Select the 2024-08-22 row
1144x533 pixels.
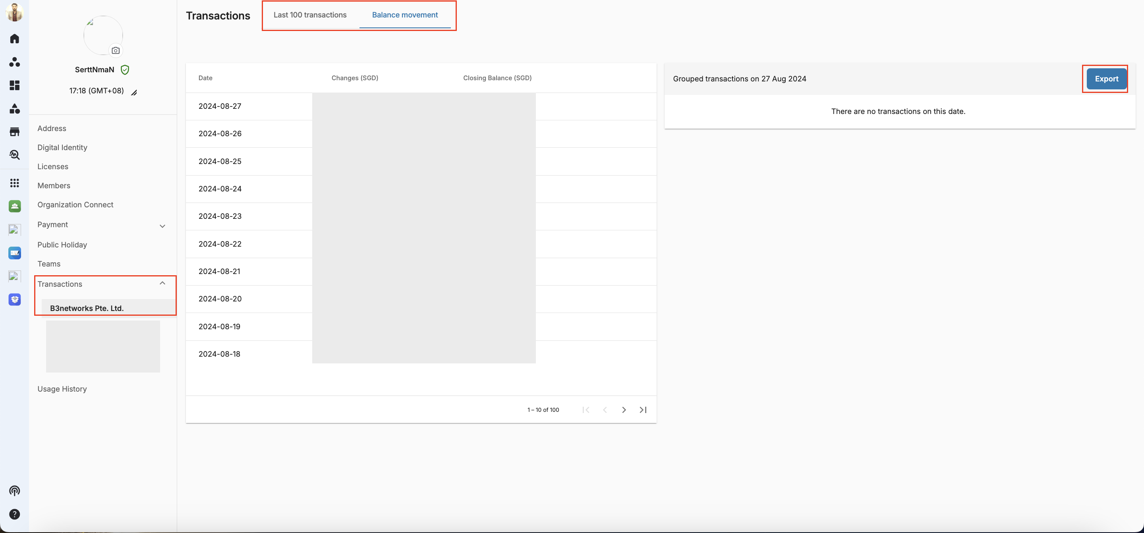click(x=421, y=244)
